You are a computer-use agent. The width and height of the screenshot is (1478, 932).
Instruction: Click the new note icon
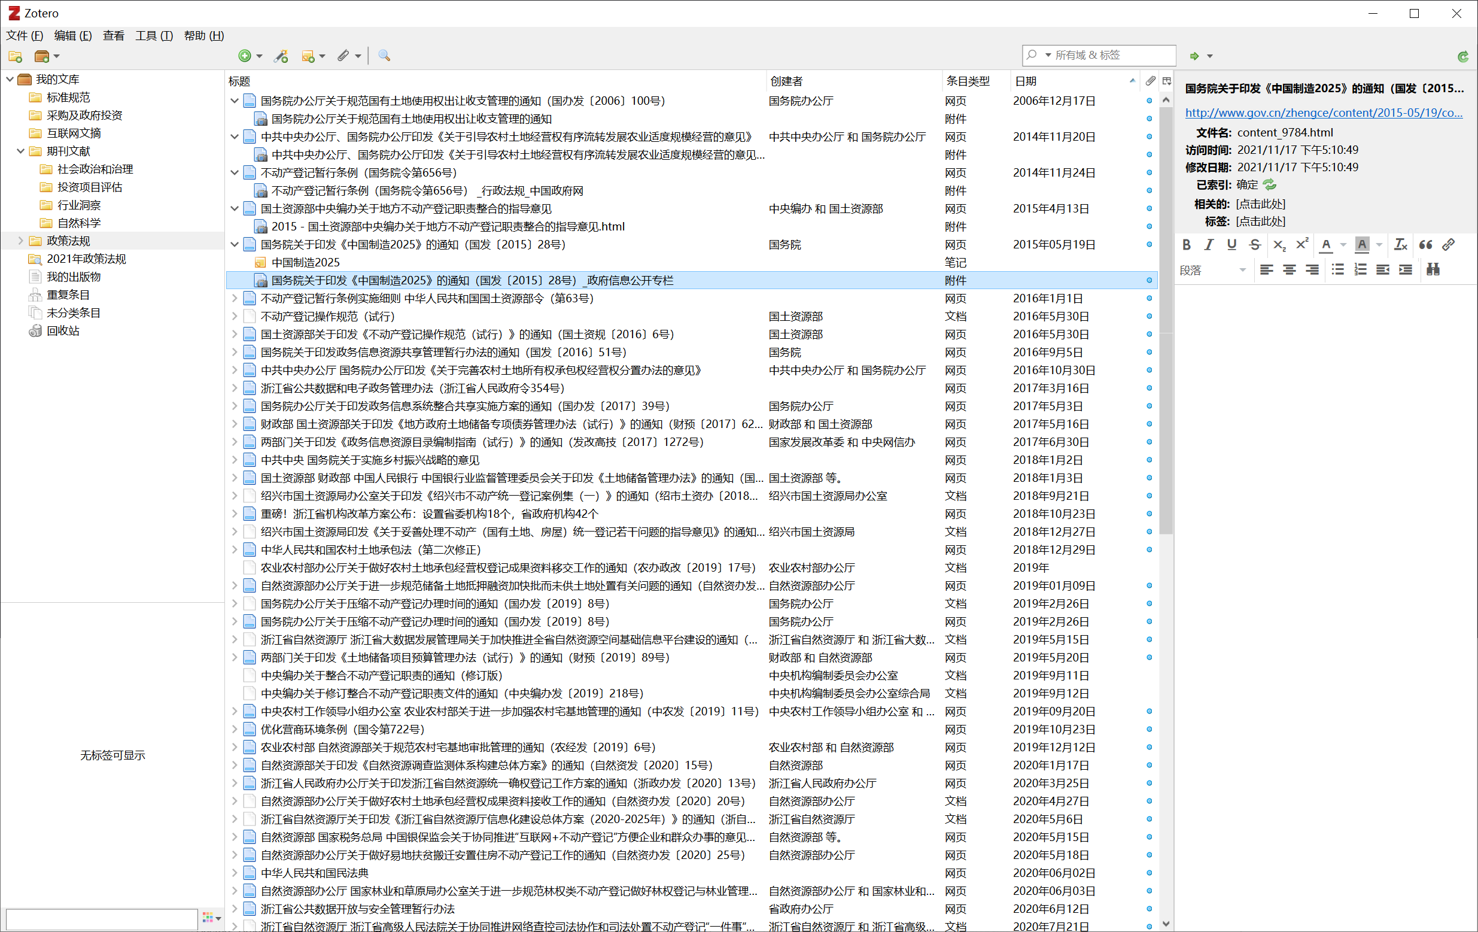pos(308,56)
